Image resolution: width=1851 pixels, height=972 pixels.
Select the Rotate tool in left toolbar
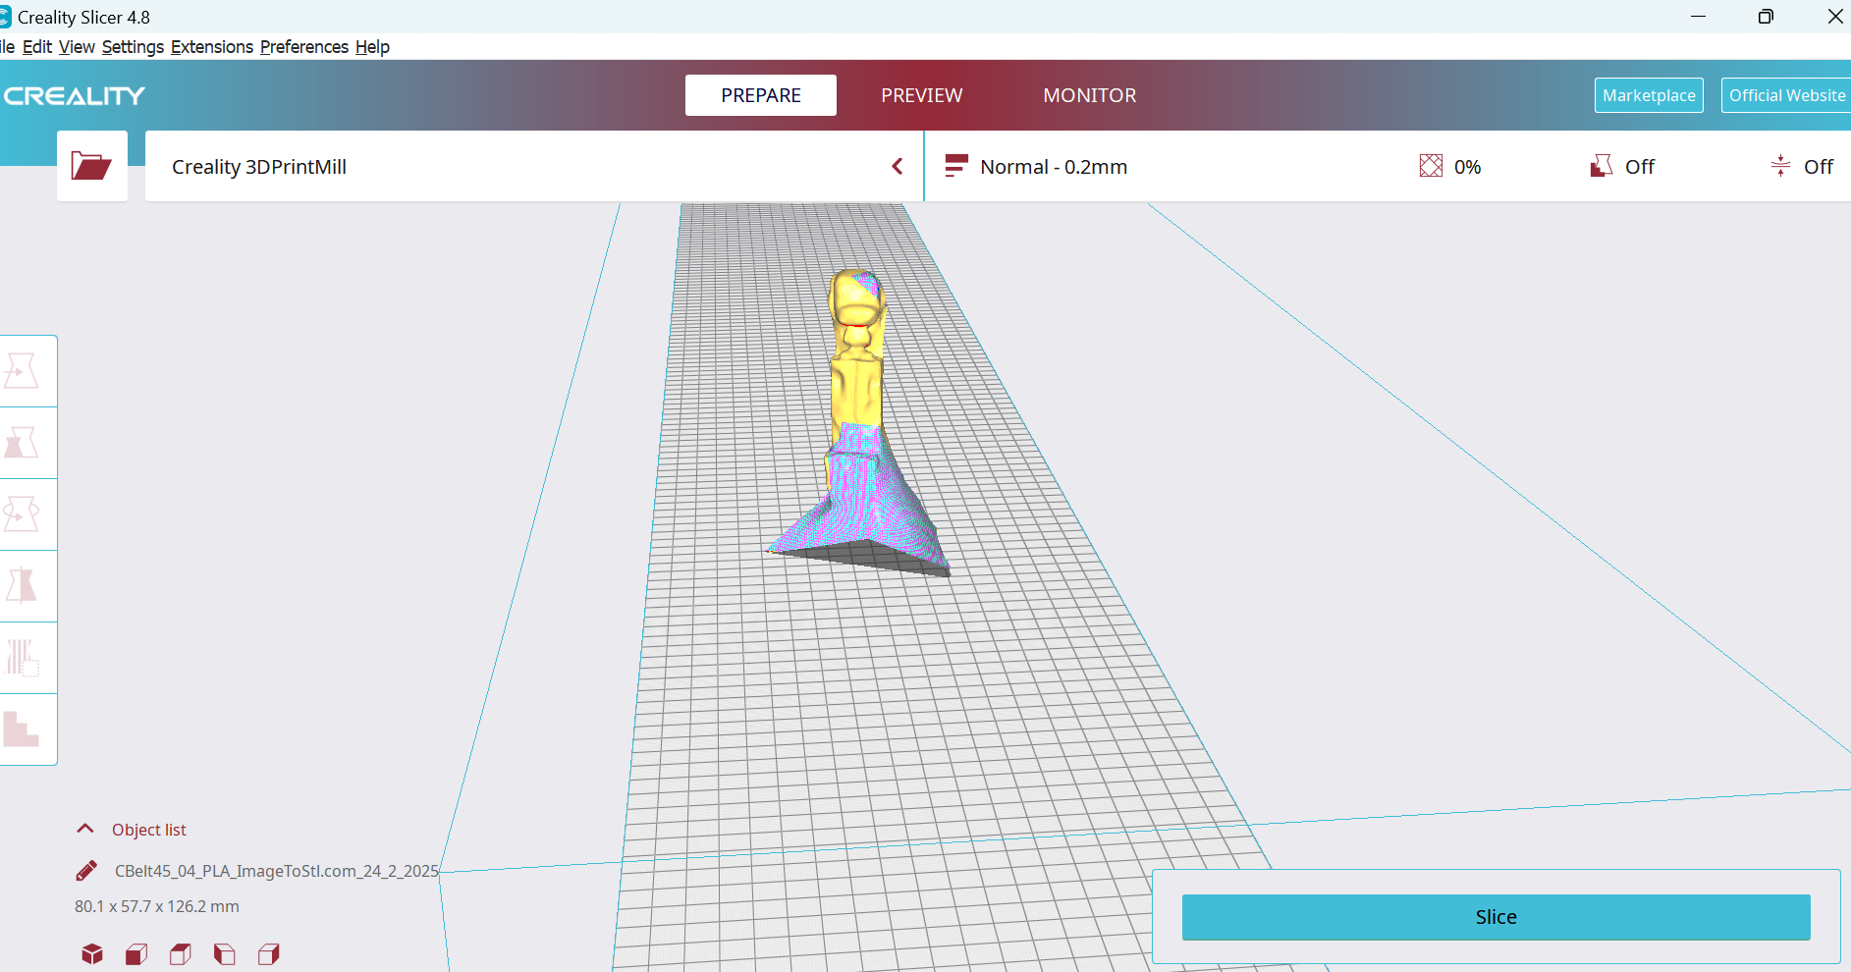click(x=24, y=514)
